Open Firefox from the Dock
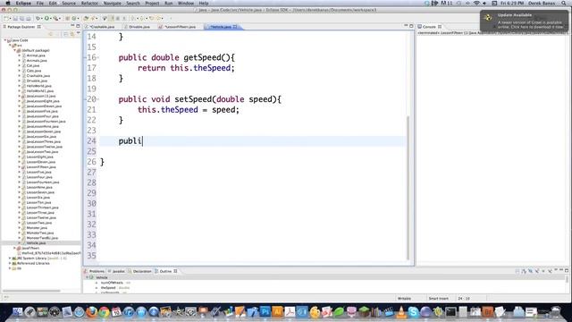This screenshot has width=572, height=322. (91, 312)
